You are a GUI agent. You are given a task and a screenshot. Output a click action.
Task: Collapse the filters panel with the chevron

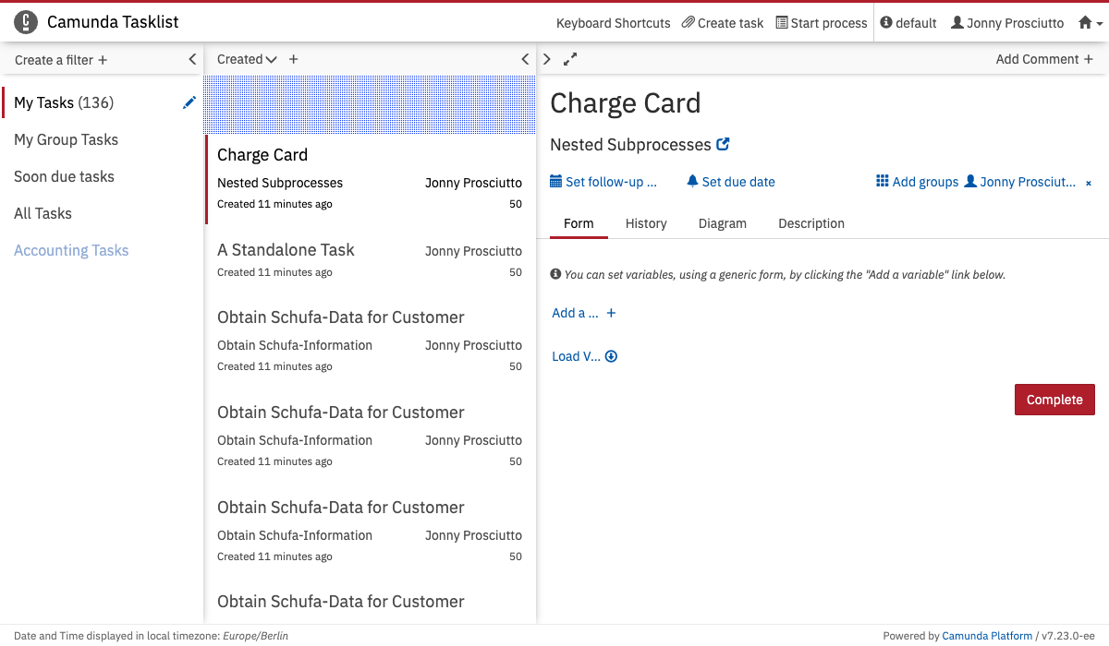[x=192, y=59]
